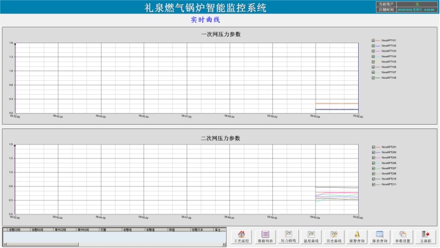The height and width of the screenshot is (248, 440).
Task: Open the 温度曲线 temperature curve icon
Action: (x=311, y=237)
